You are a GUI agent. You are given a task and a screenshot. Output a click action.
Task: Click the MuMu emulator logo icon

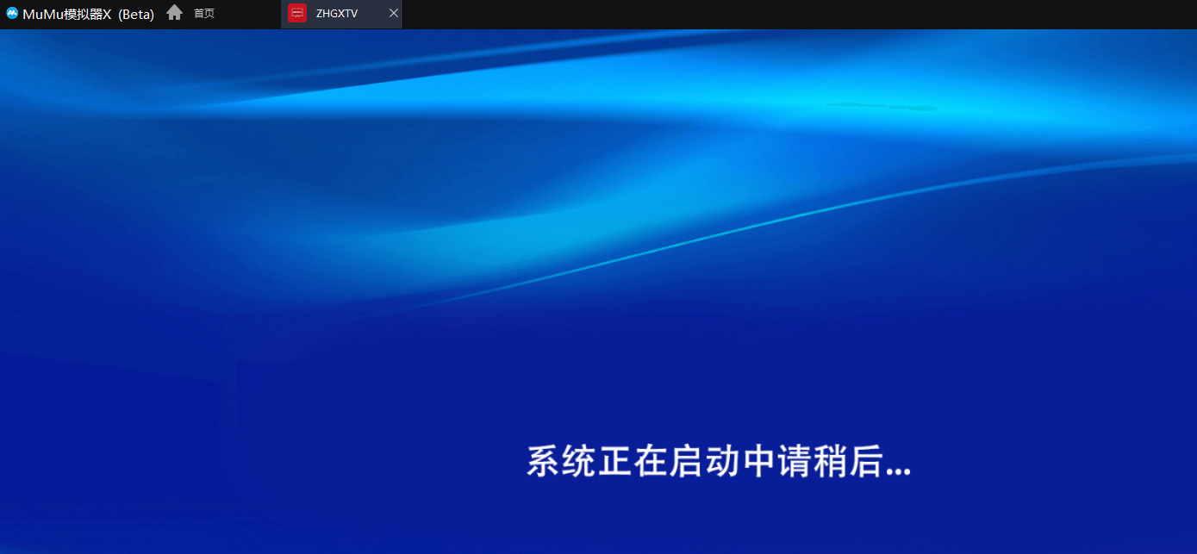click(x=12, y=13)
